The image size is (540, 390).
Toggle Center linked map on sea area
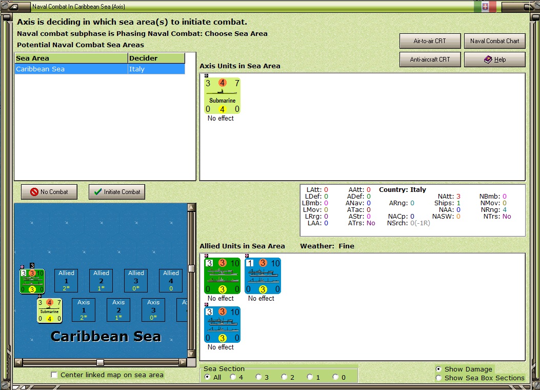pos(54,375)
